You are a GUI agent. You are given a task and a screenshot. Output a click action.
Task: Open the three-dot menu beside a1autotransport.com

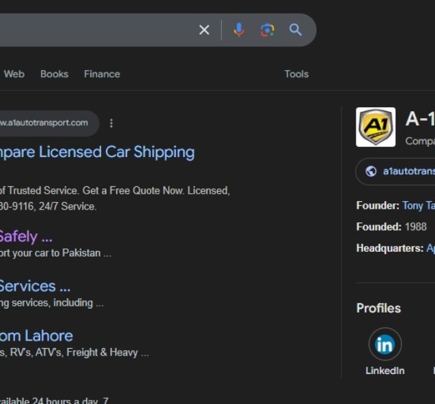click(111, 124)
